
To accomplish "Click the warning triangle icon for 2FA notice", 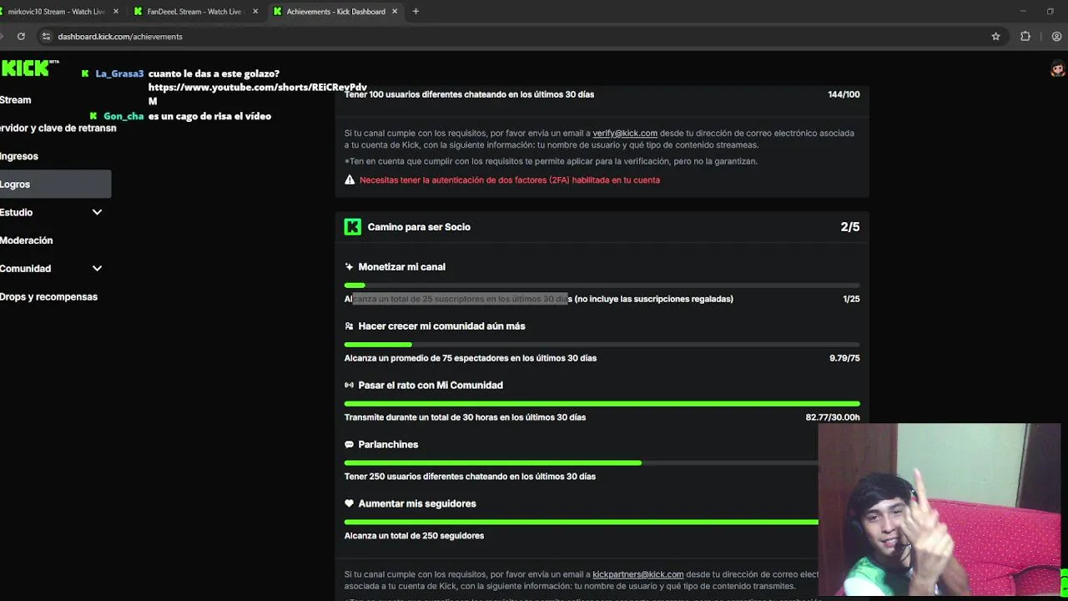I will [350, 180].
